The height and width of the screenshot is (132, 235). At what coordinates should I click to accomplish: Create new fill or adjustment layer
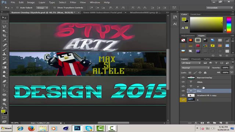tap(208, 123)
